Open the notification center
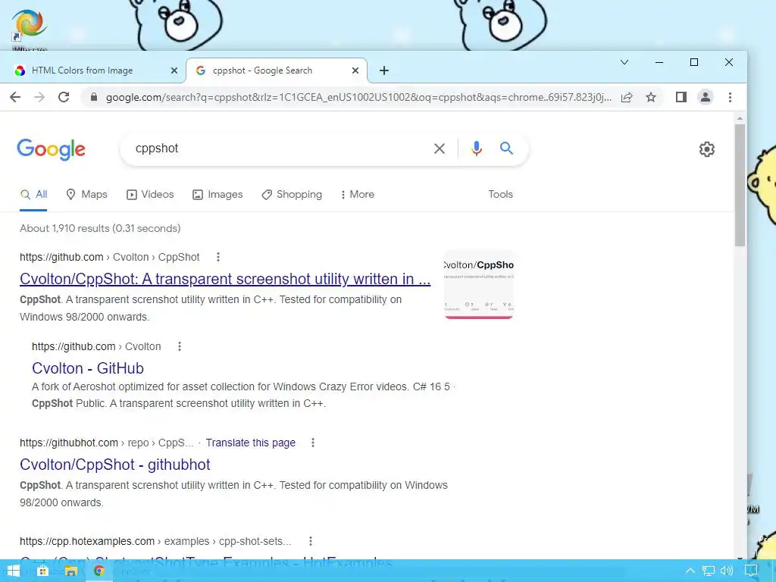Image resolution: width=776 pixels, height=582 pixels. tap(751, 571)
